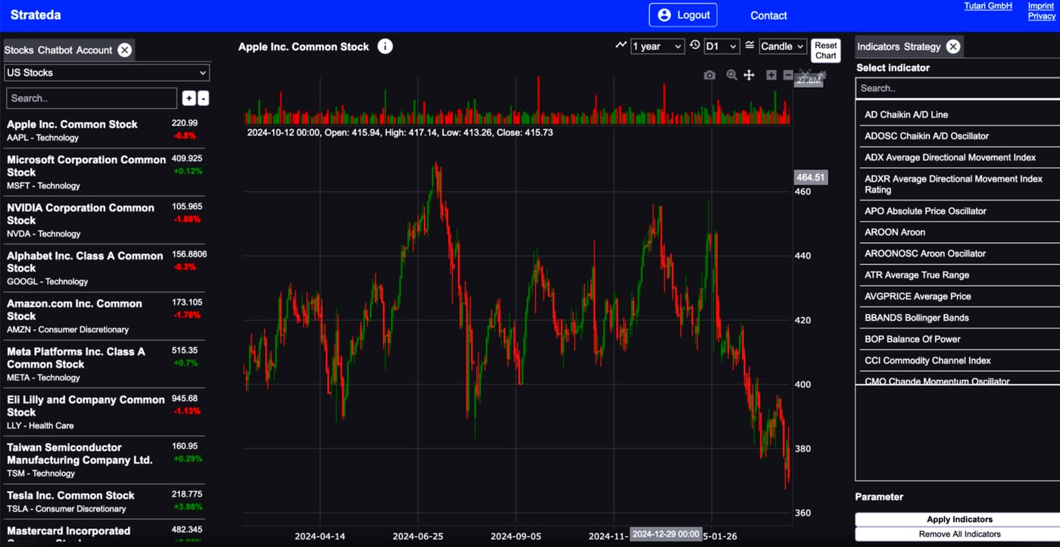The image size is (1060, 547).
Task: Click Apply Indicators button
Action: pos(959,519)
